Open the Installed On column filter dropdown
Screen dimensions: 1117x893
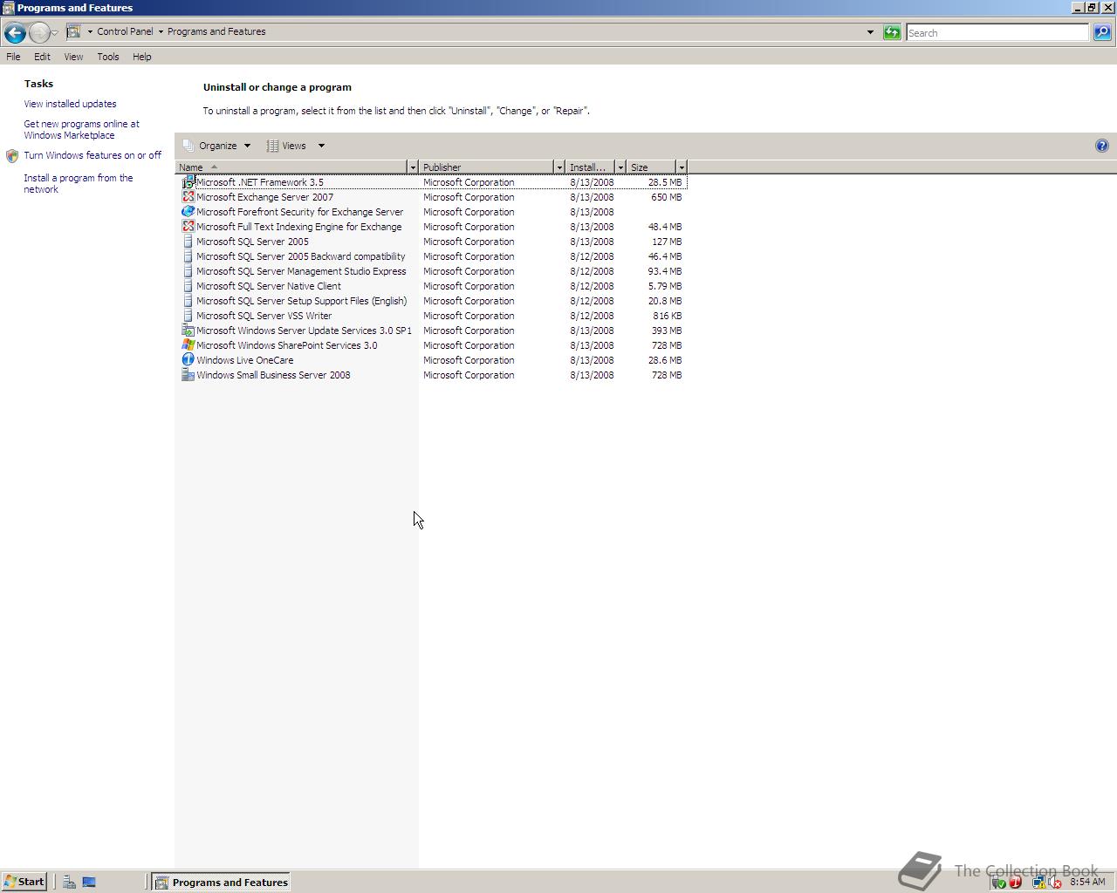point(620,167)
